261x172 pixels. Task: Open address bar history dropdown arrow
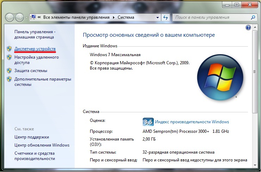(x=157, y=18)
